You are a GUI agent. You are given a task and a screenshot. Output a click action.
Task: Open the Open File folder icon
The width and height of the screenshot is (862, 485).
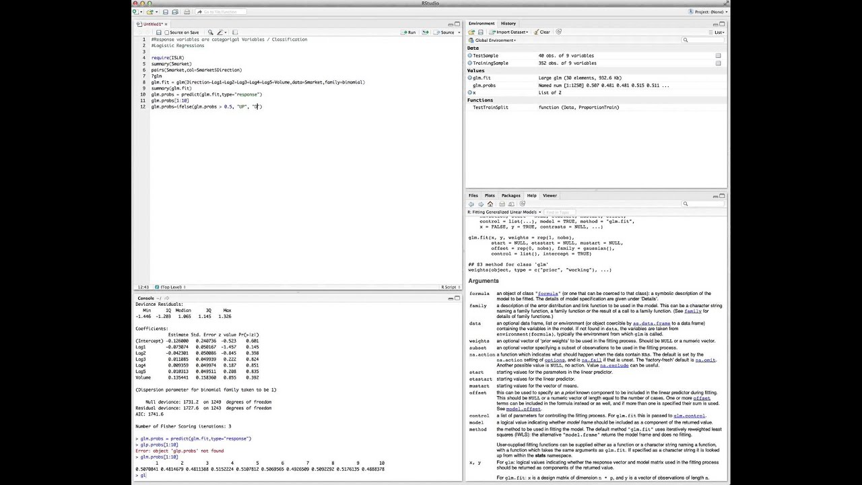150,11
